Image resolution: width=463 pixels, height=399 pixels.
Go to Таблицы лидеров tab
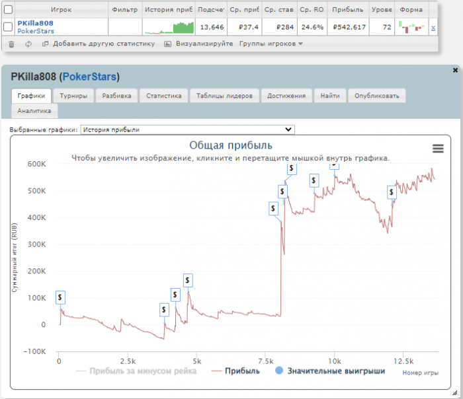click(x=224, y=96)
